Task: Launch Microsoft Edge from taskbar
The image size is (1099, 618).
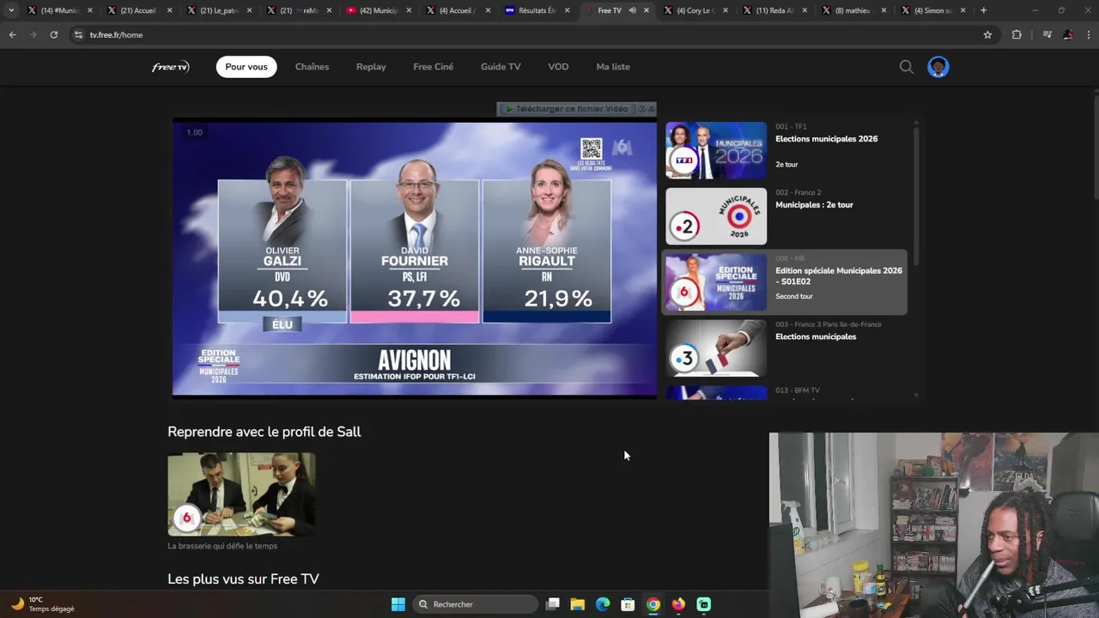Action: pyautogui.click(x=603, y=604)
